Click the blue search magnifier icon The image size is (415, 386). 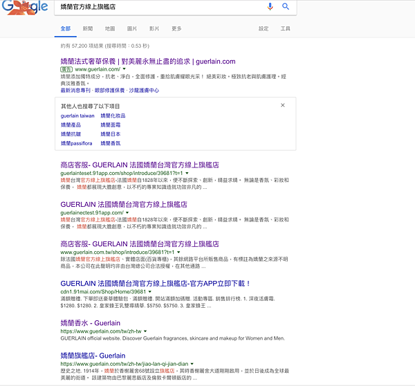coord(285,6)
